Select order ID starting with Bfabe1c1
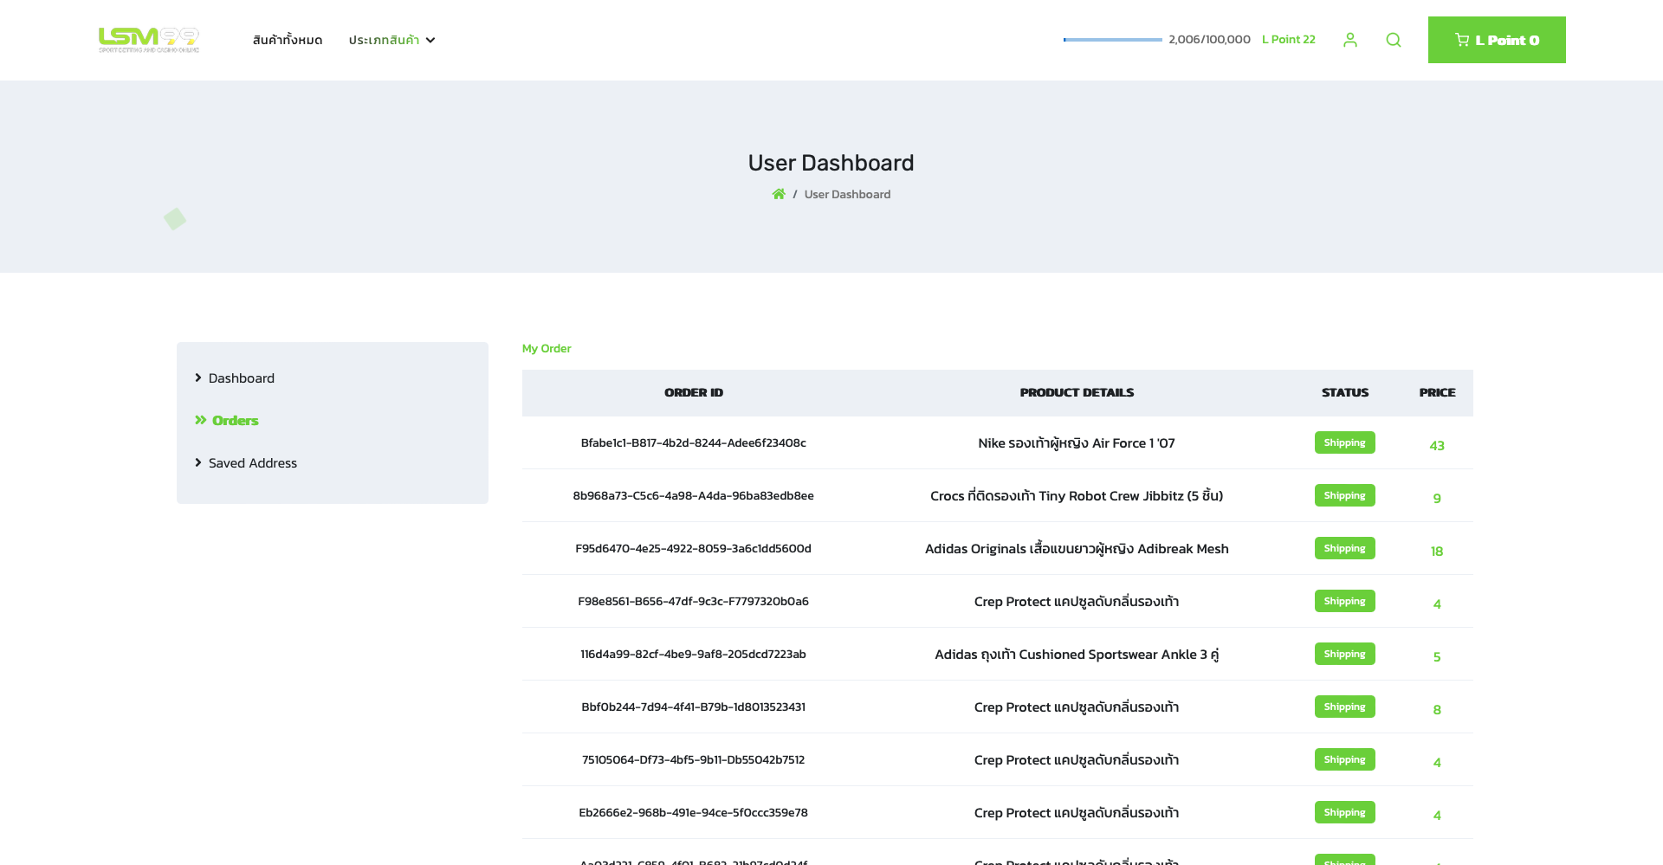The width and height of the screenshot is (1663, 865). (x=693, y=443)
